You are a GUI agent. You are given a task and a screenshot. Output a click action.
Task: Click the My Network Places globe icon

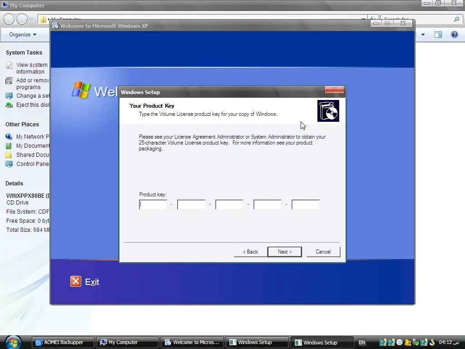(9, 136)
